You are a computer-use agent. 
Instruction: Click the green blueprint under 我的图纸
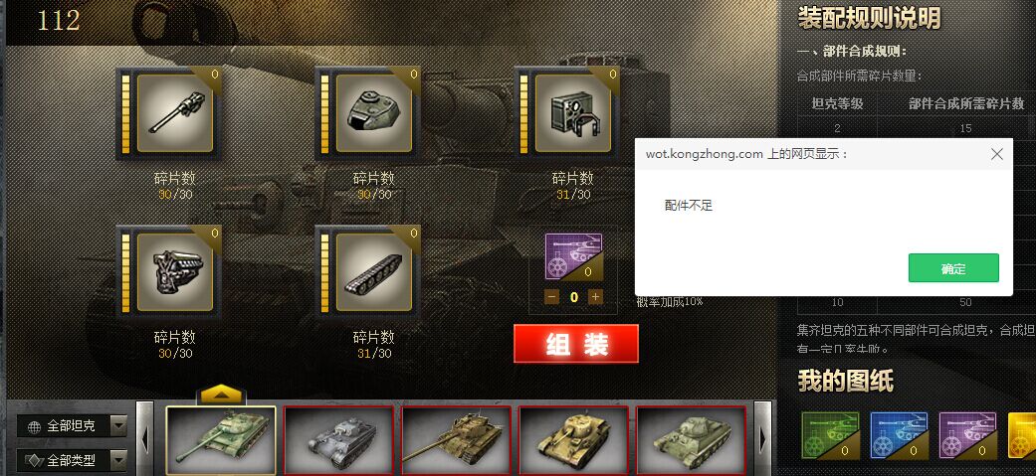tap(831, 435)
